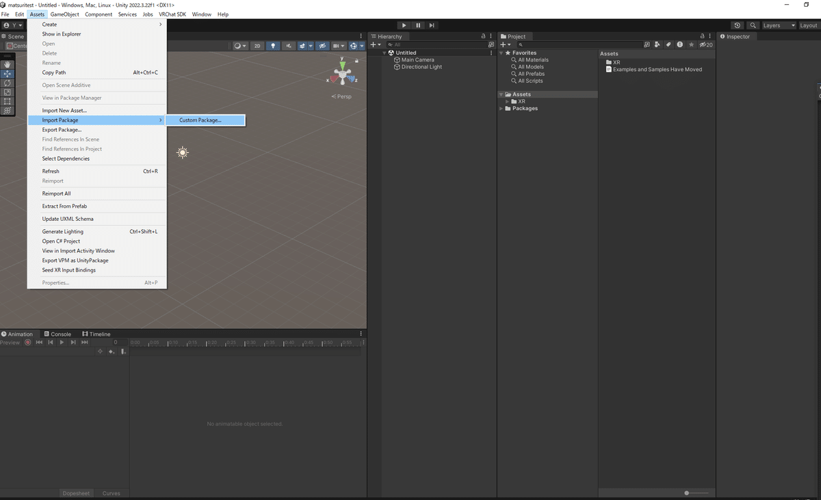This screenshot has height=500, width=821.
Task: Open the Layout dropdown
Action: coord(809,25)
